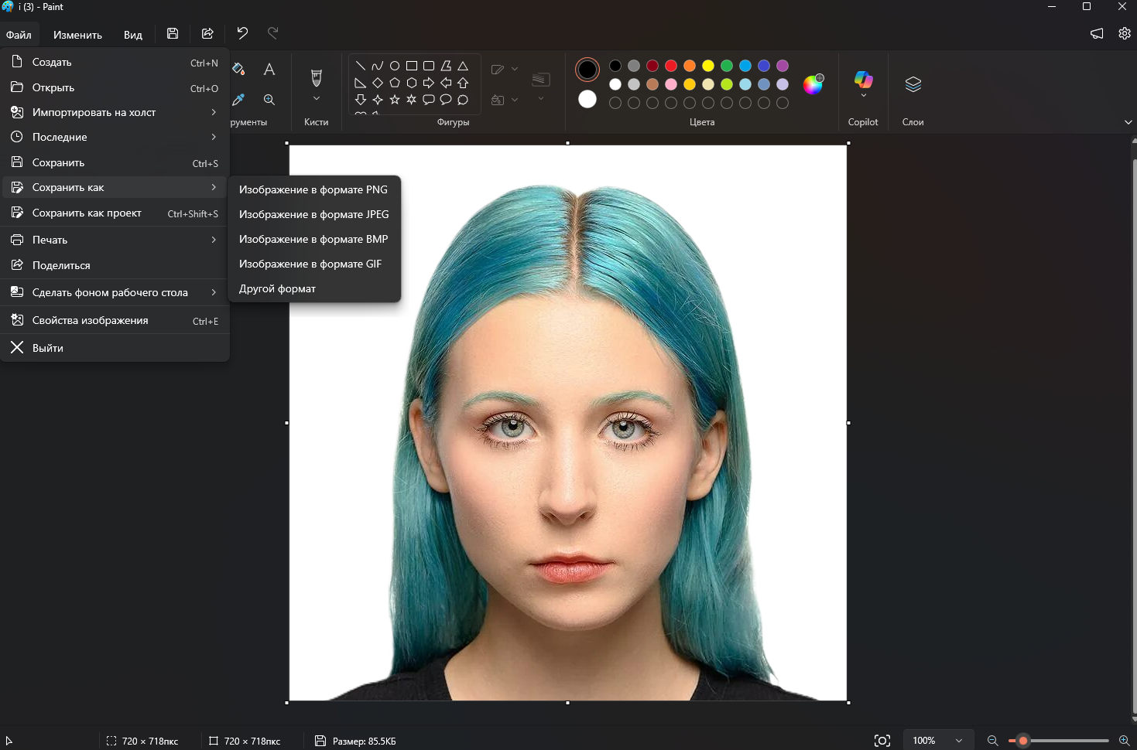Image resolution: width=1137 pixels, height=750 pixels.
Task: Collapse the ribbon with the chevron
Action: coord(1128,122)
